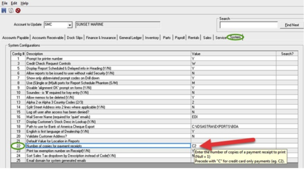Select 'Display Report Scheduled & Delayed info' row
The height and width of the screenshot is (169, 304).
click(x=155, y=68)
